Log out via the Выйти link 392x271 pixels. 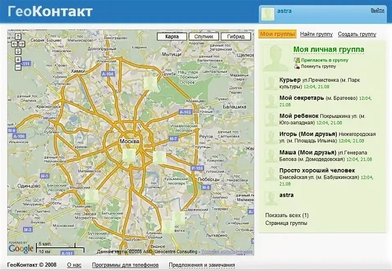377,11
